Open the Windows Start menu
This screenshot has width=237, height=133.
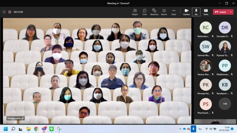point(6,129)
